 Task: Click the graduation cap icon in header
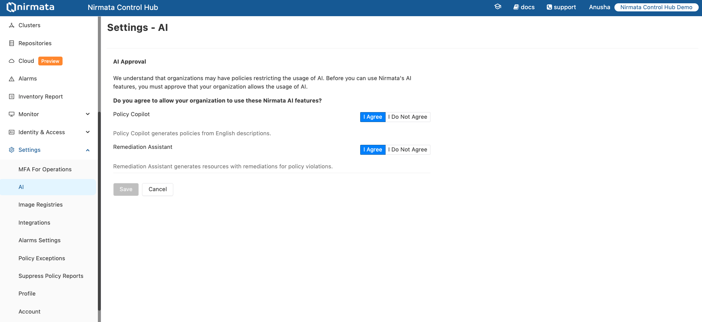coord(498,7)
